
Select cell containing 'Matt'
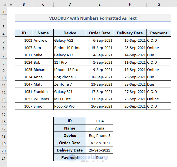[x=43, y=84]
